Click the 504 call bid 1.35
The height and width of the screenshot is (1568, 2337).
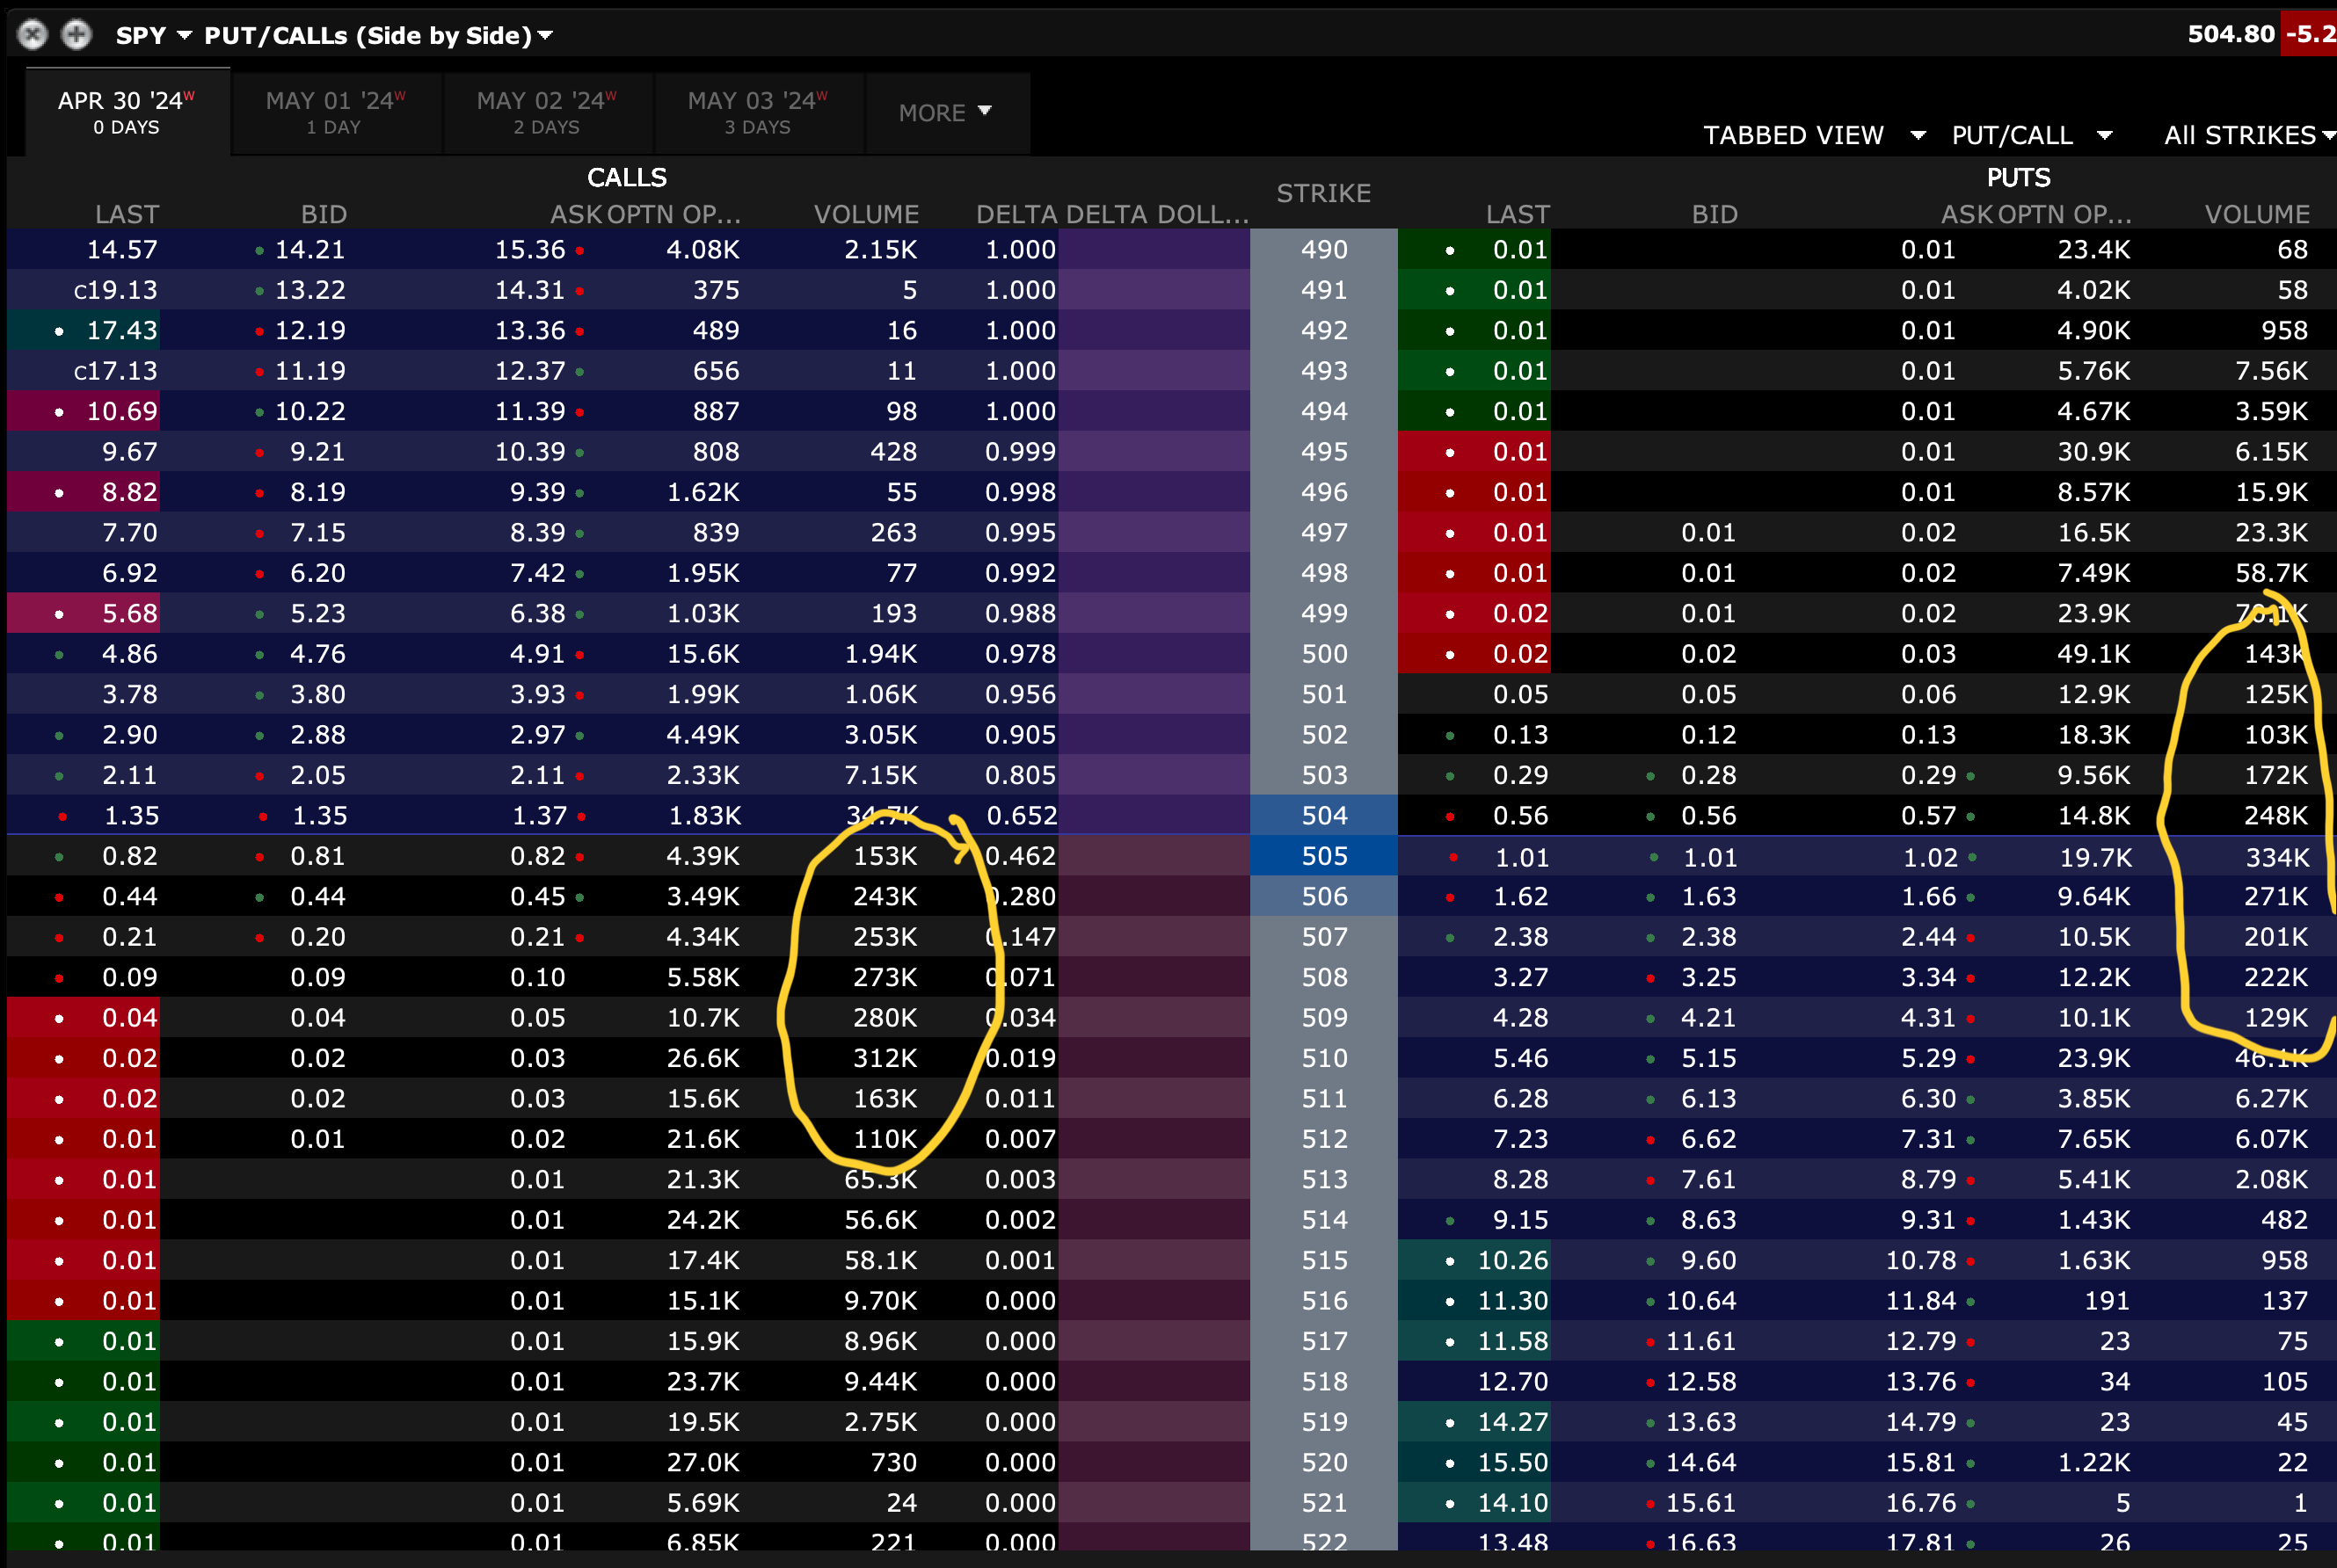click(319, 816)
